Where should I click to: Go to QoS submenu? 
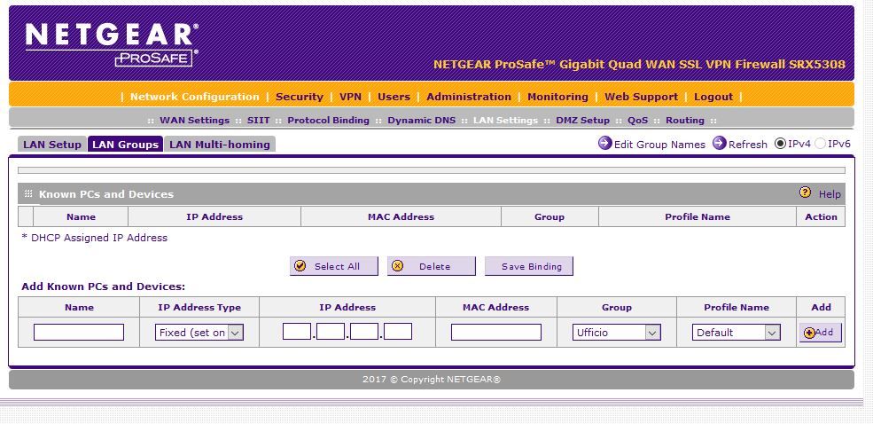(x=638, y=121)
